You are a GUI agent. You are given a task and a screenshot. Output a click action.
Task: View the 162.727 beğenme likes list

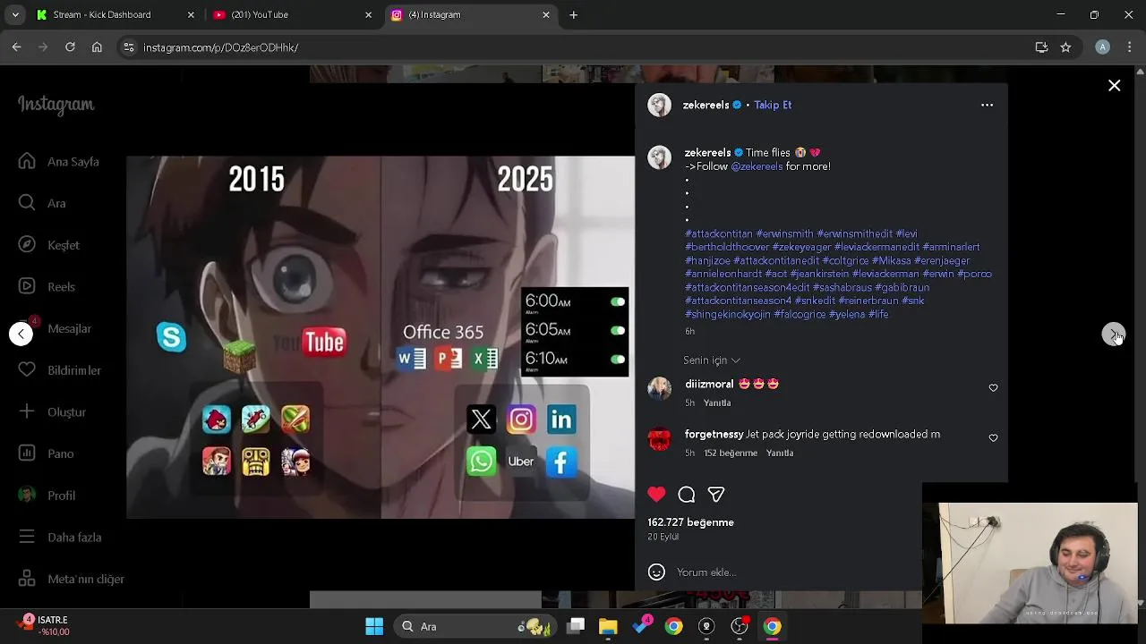[690, 522]
